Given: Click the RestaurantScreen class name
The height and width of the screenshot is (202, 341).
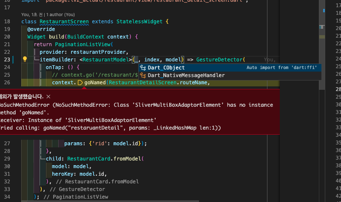Looking at the screenshot, I should coord(64,22).
